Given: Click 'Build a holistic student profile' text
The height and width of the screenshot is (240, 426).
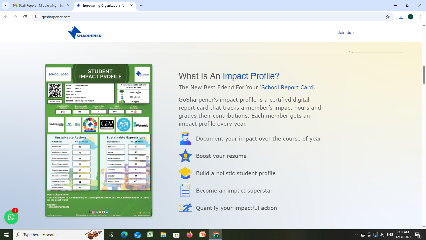Looking at the screenshot, I should [x=236, y=173].
